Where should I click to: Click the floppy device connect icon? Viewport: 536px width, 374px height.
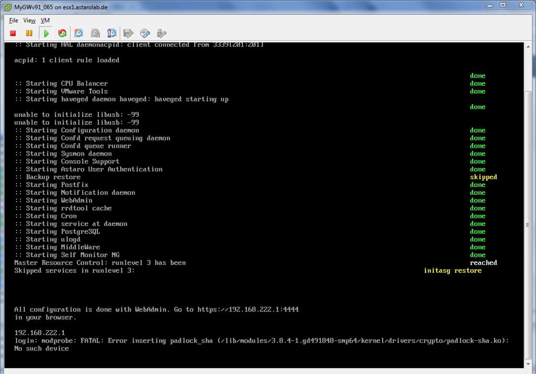point(128,33)
